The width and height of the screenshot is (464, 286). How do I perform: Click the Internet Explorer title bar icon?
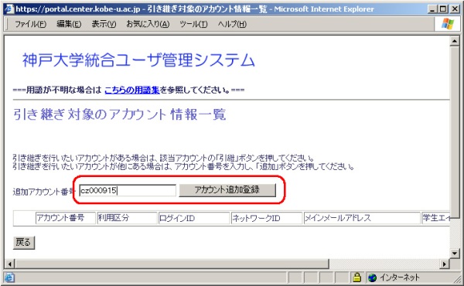pos(10,9)
